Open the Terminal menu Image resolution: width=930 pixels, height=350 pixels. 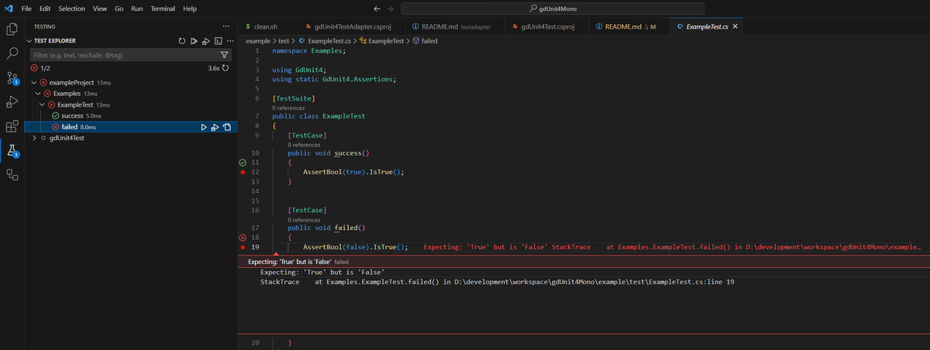point(163,8)
